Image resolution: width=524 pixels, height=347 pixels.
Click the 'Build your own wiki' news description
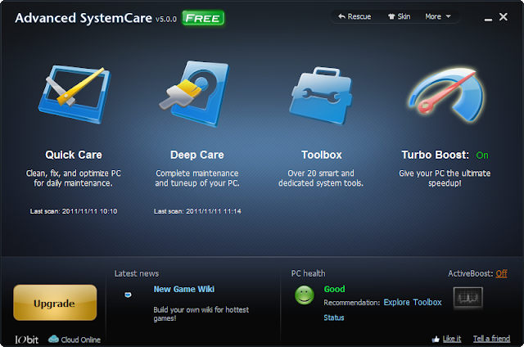(201, 314)
